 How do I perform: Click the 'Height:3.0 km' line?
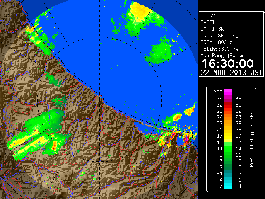click(x=219, y=49)
